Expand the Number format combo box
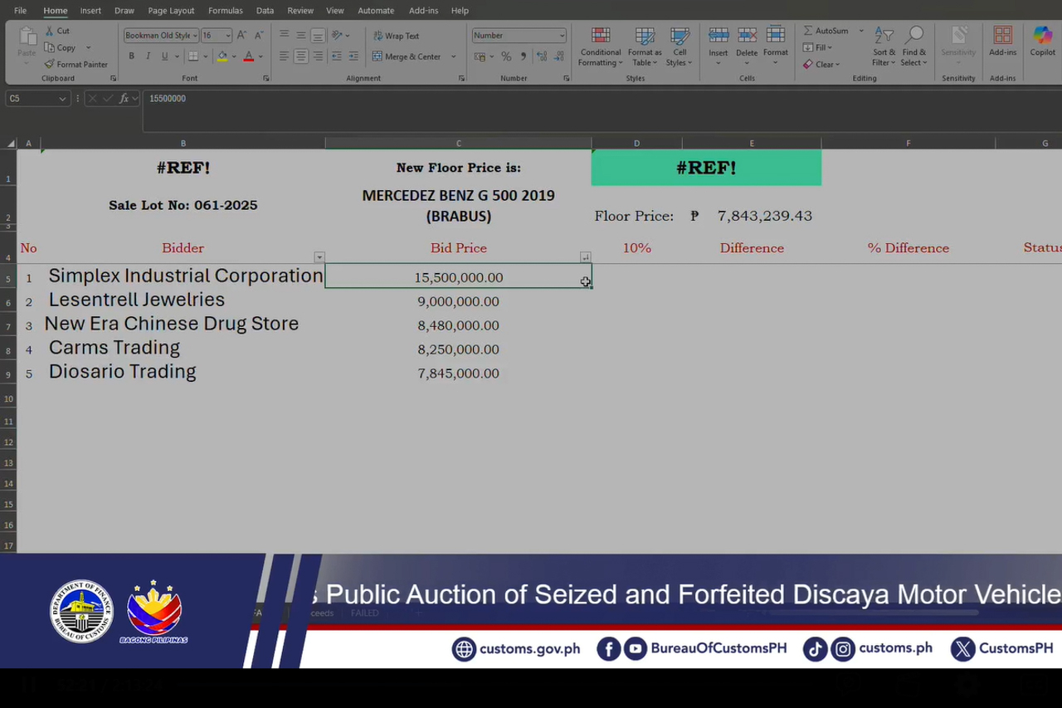This screenshot has width=1062, height=708. [x=562, y=36]
